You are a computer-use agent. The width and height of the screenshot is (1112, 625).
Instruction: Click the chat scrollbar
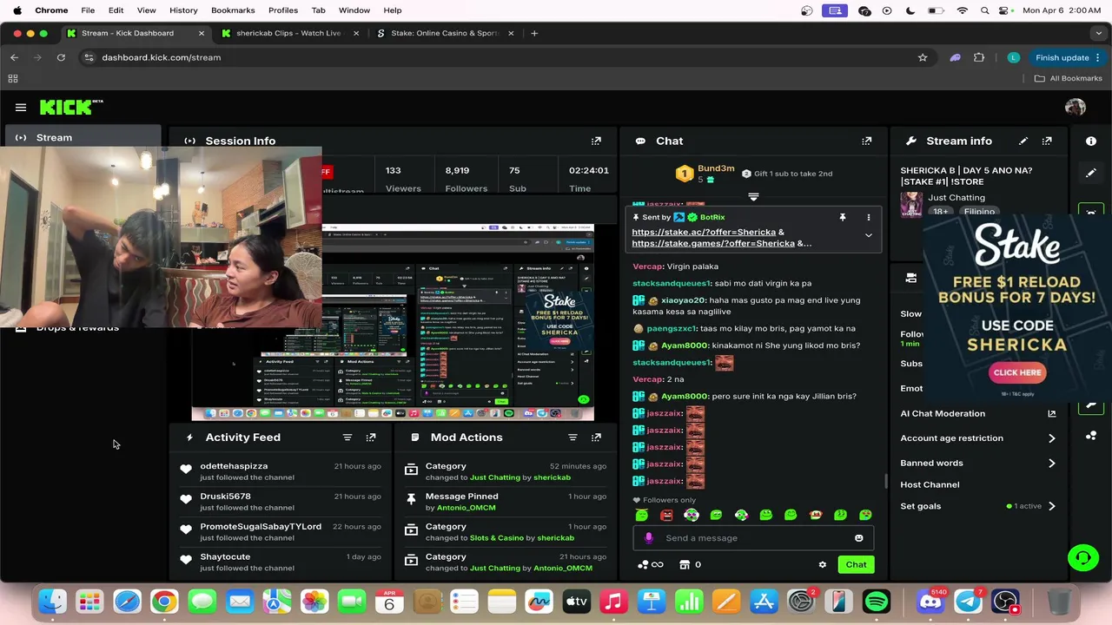[x=885, y=480]
